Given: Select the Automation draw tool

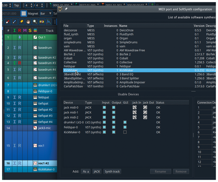Looking at the screenshot, I should (49, 22).
